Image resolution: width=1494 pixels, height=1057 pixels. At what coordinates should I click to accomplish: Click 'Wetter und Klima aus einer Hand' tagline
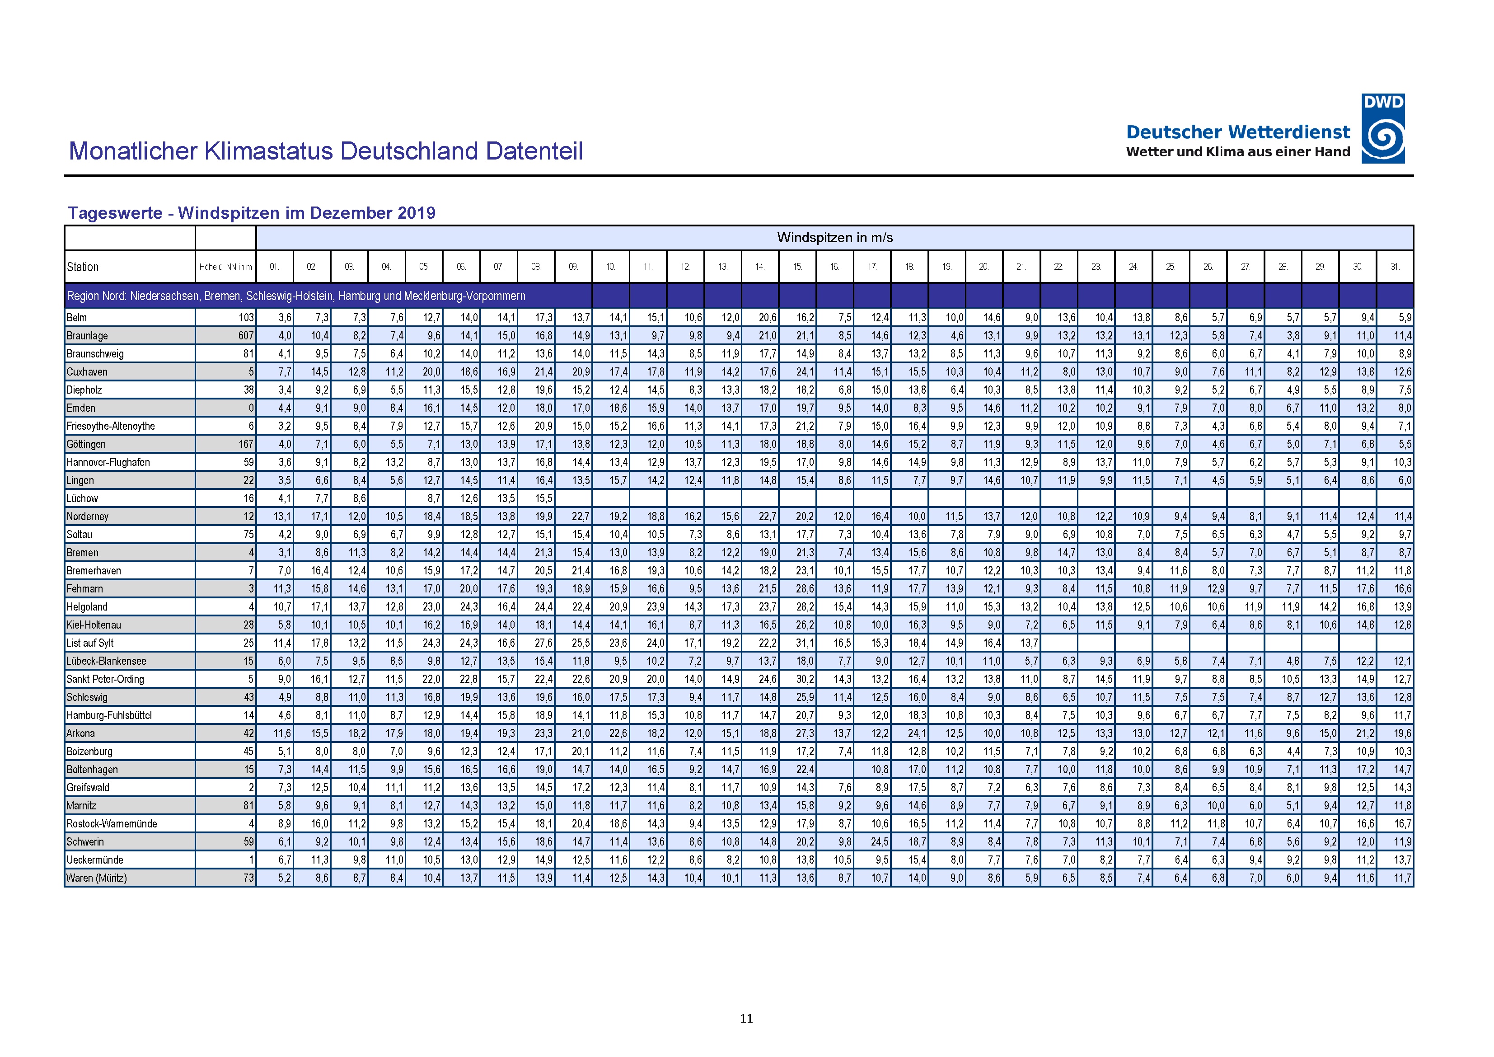click(x=1238, y=152)
